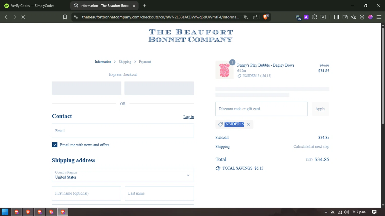This screenshot has width=385, height=216.
Task: Focus the Last name field
Action: (159, 193)
